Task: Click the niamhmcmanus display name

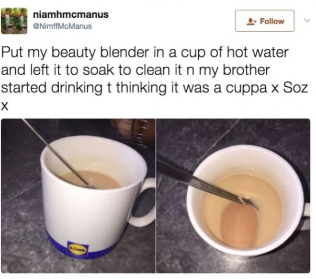Action: point(70,14)
